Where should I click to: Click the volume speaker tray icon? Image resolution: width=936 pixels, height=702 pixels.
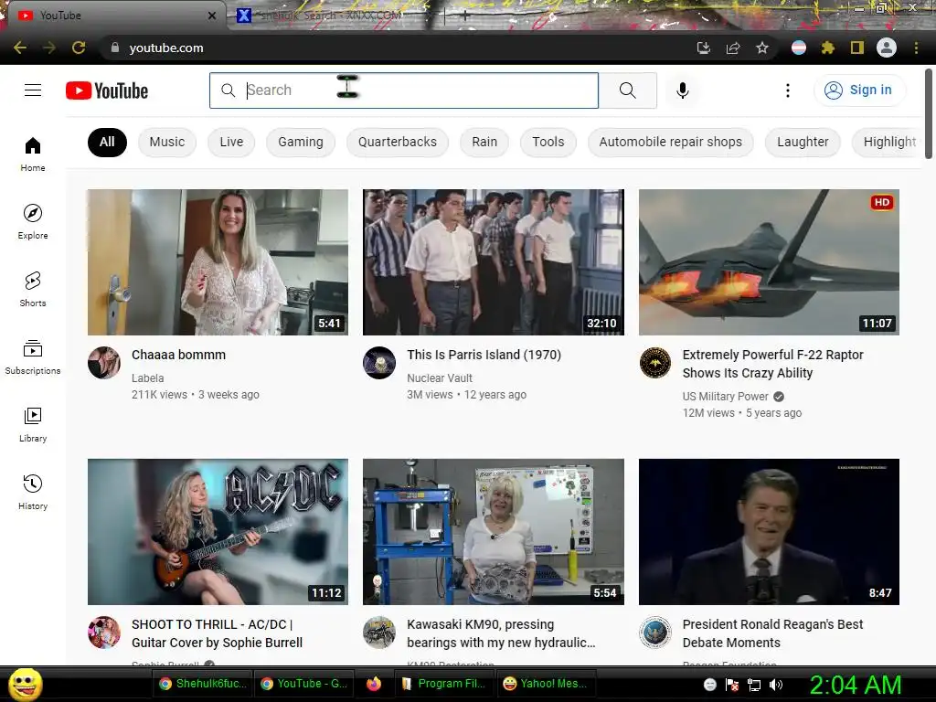tap(776, 685)
